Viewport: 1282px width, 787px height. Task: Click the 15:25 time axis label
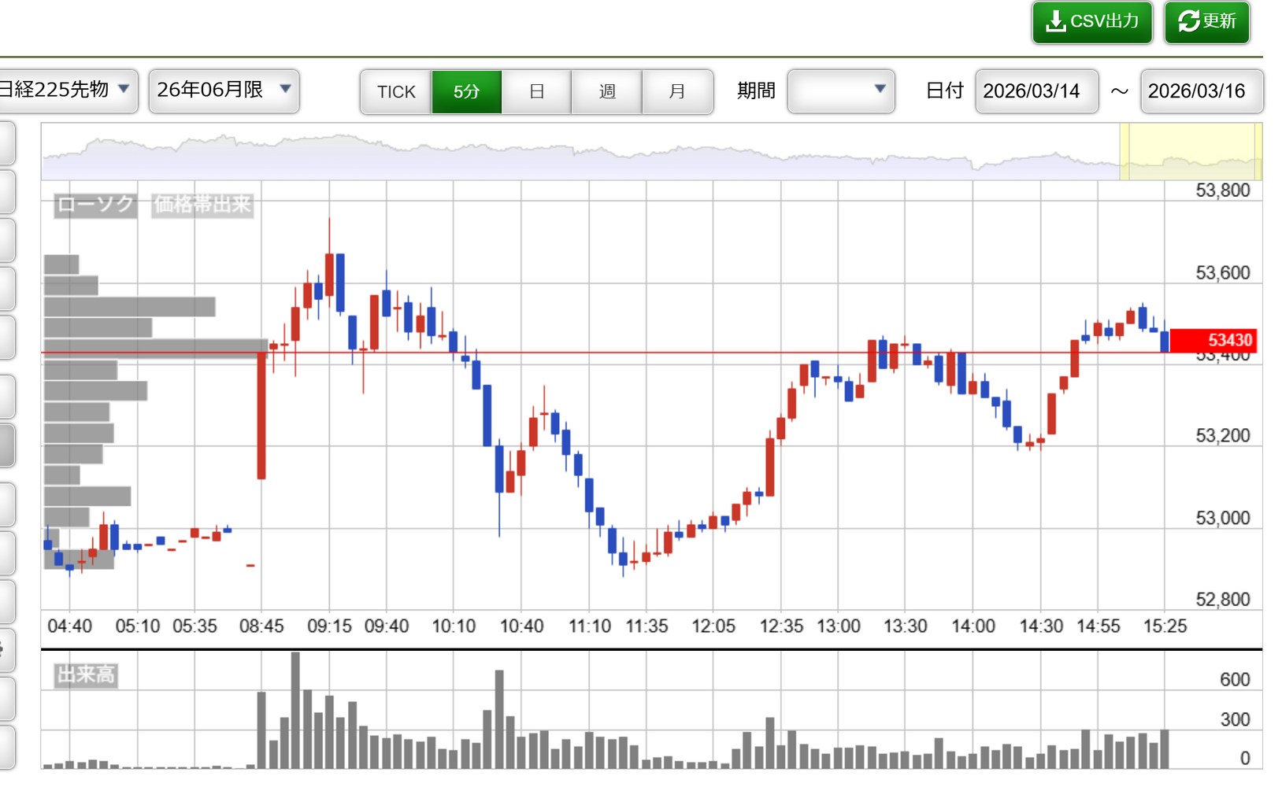click(x=1165, y=626)
